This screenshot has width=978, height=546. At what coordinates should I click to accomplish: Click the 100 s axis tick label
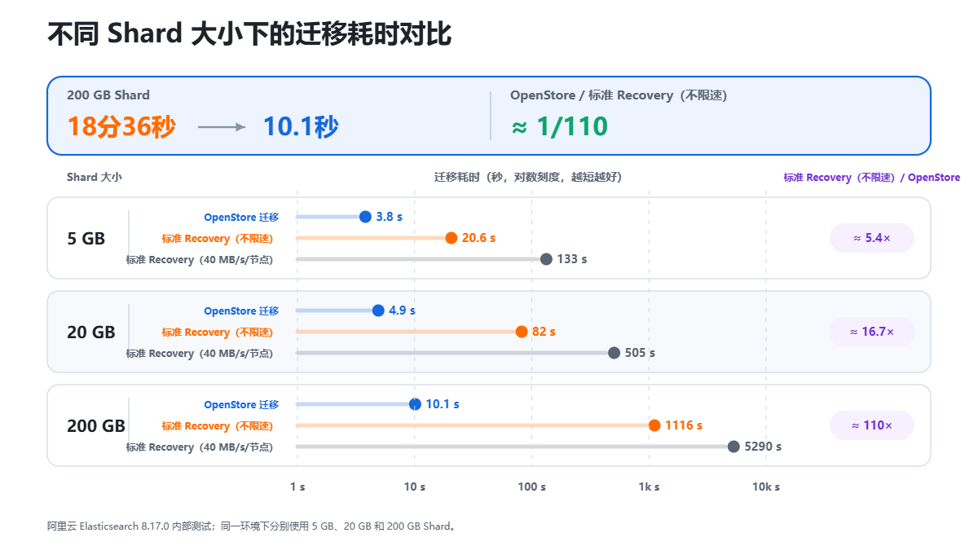(532, 487)
